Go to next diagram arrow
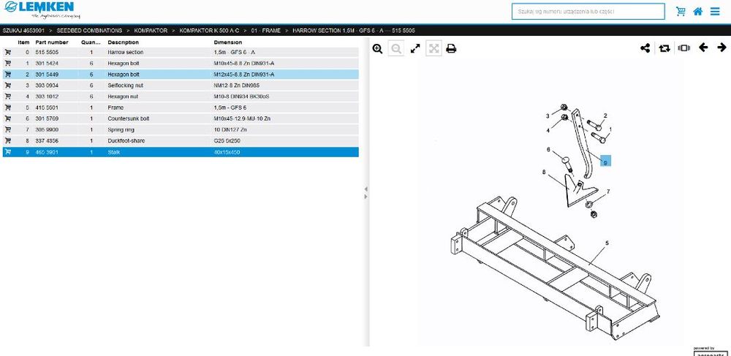 point(721,47)
